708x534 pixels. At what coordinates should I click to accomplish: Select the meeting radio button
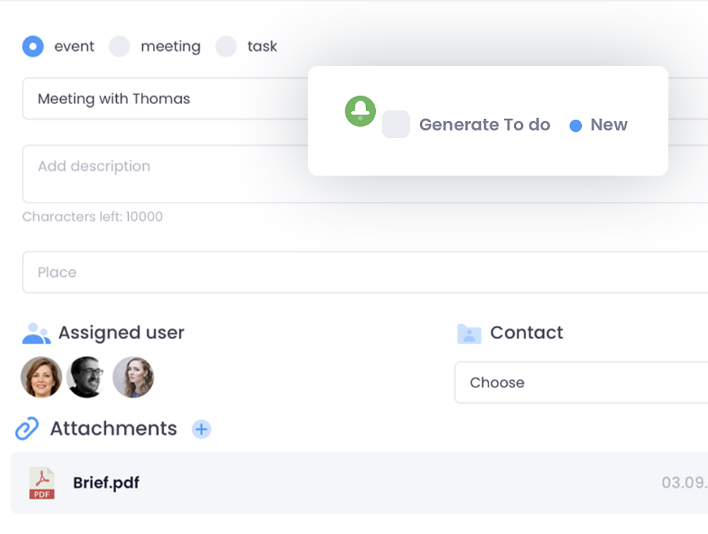coord(119,46)
